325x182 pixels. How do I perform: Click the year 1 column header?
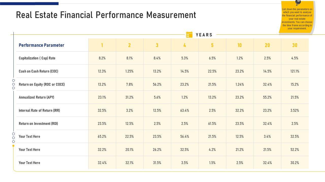(x=102, y=45)
